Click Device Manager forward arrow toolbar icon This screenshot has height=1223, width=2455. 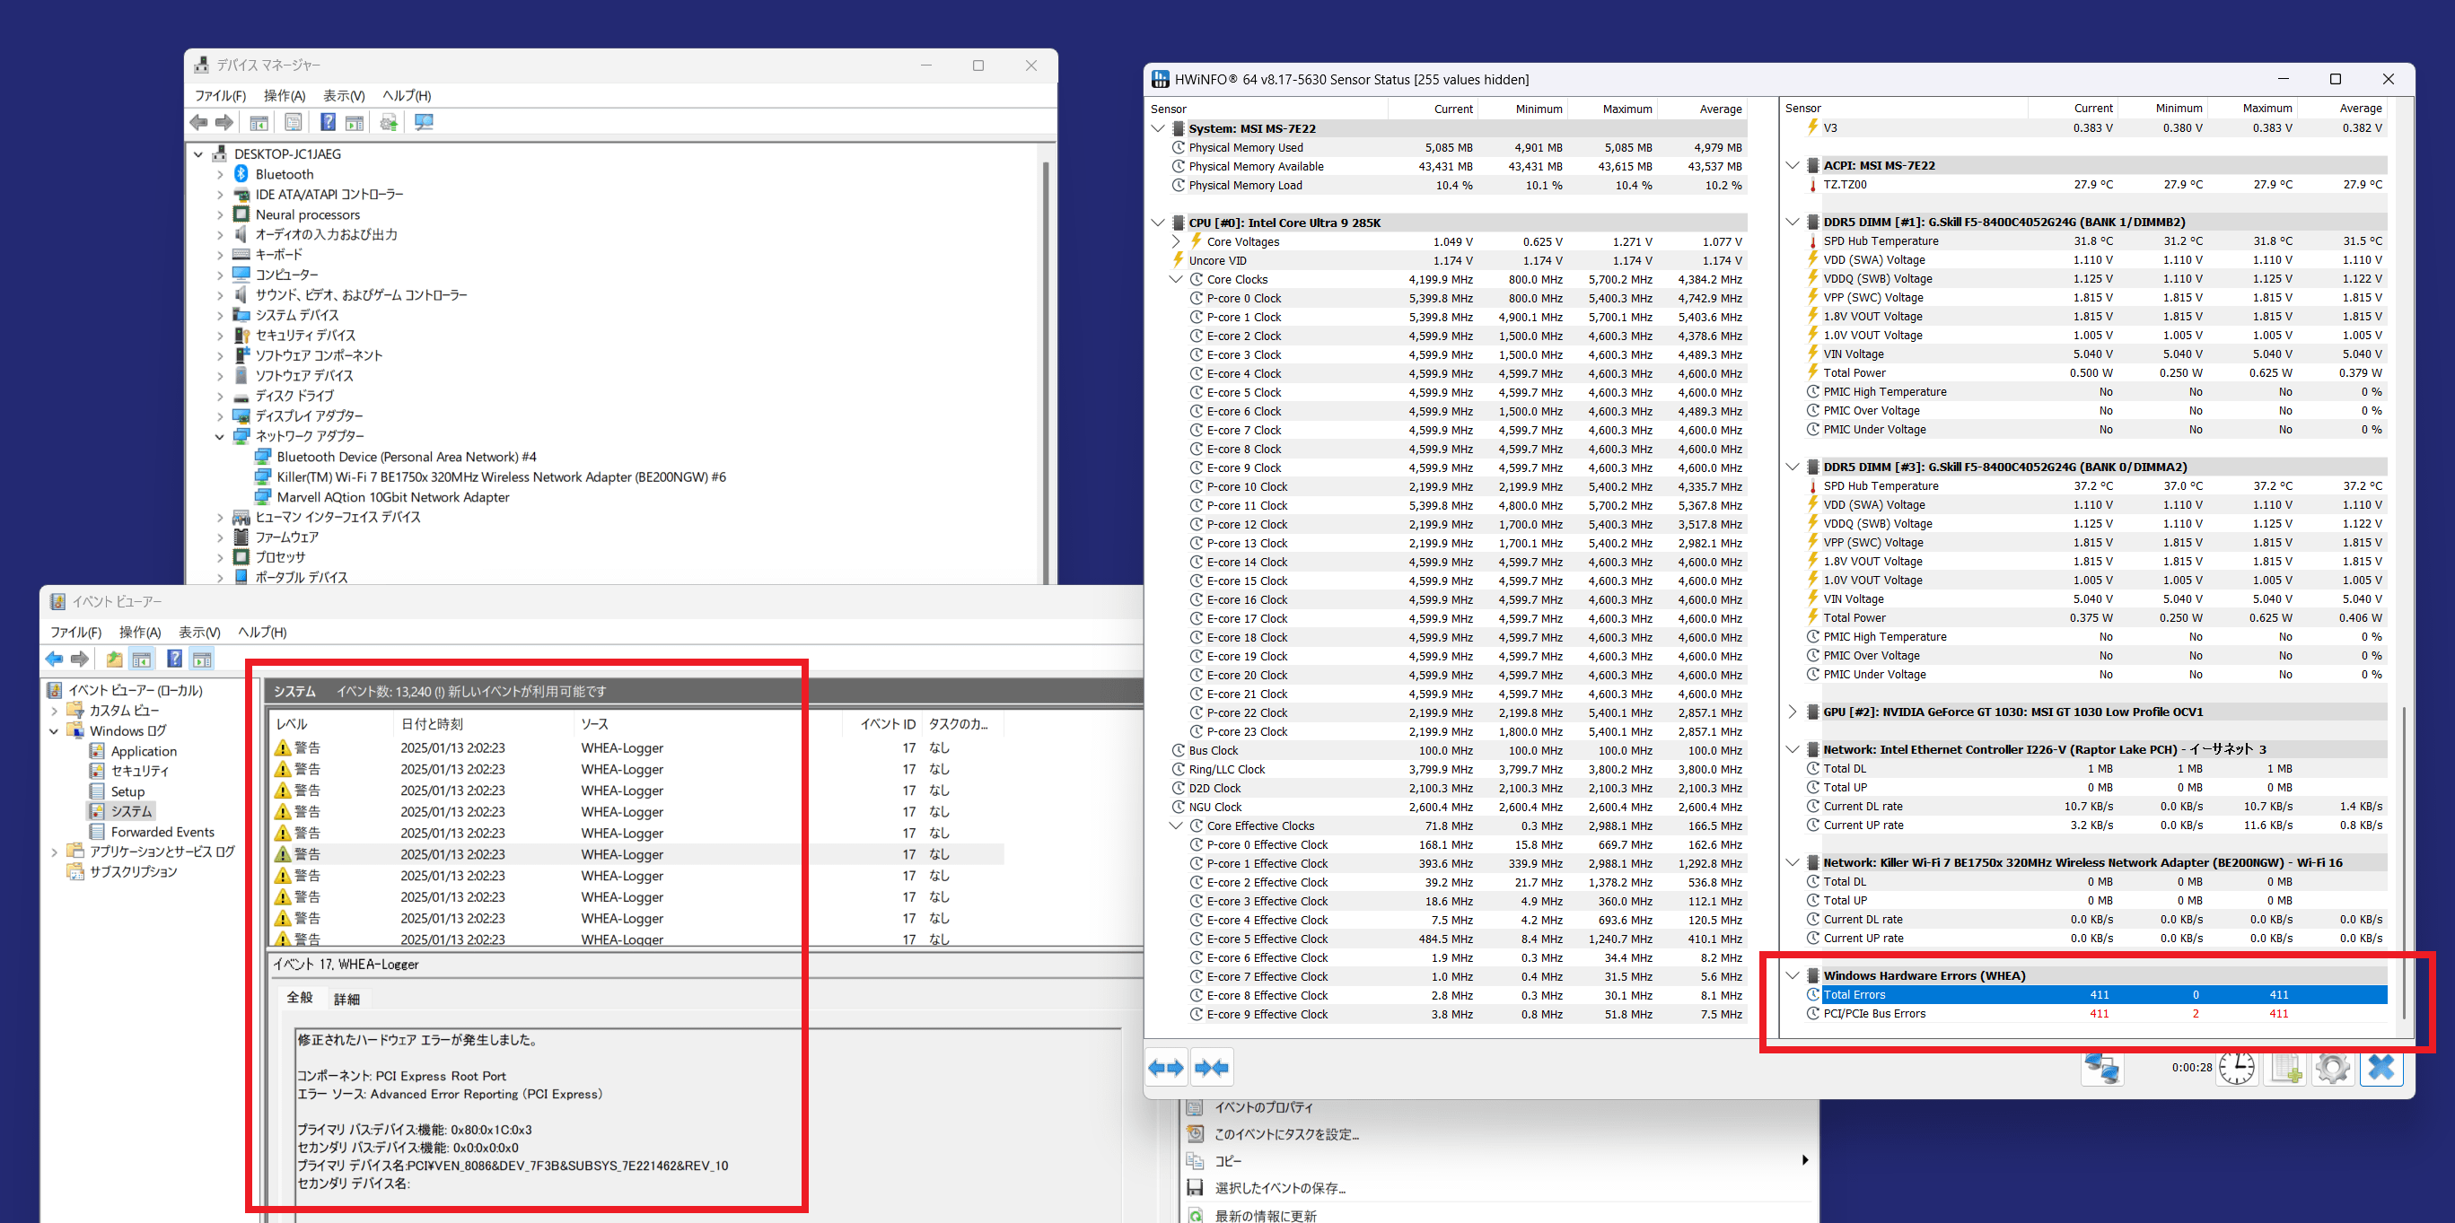[x=224, y=122]
